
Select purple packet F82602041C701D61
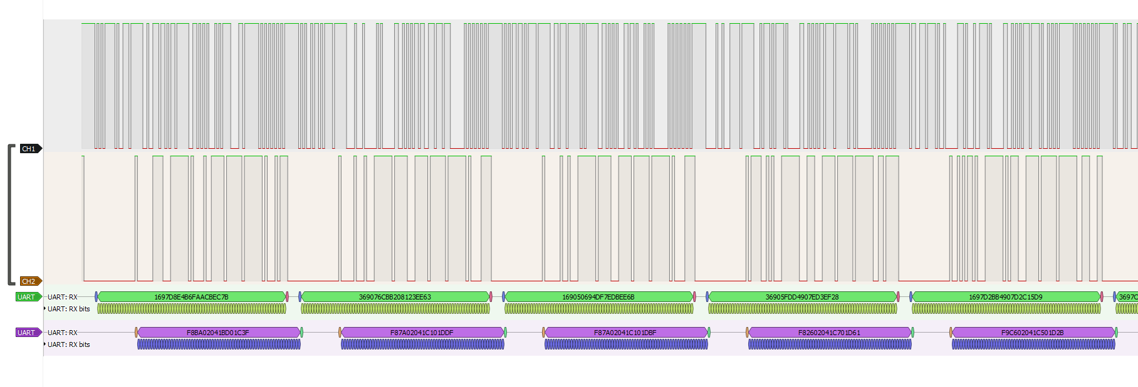click(x=829, y=333)
